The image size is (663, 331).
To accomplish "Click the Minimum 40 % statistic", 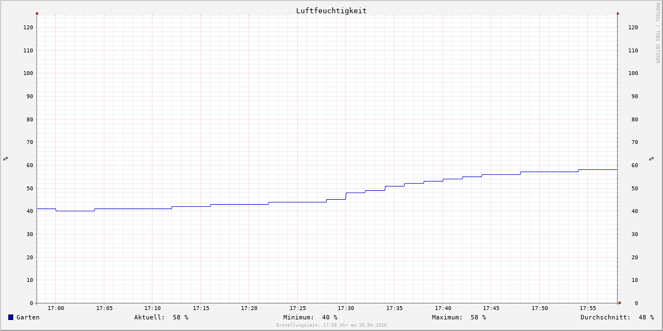I will 310,317.
